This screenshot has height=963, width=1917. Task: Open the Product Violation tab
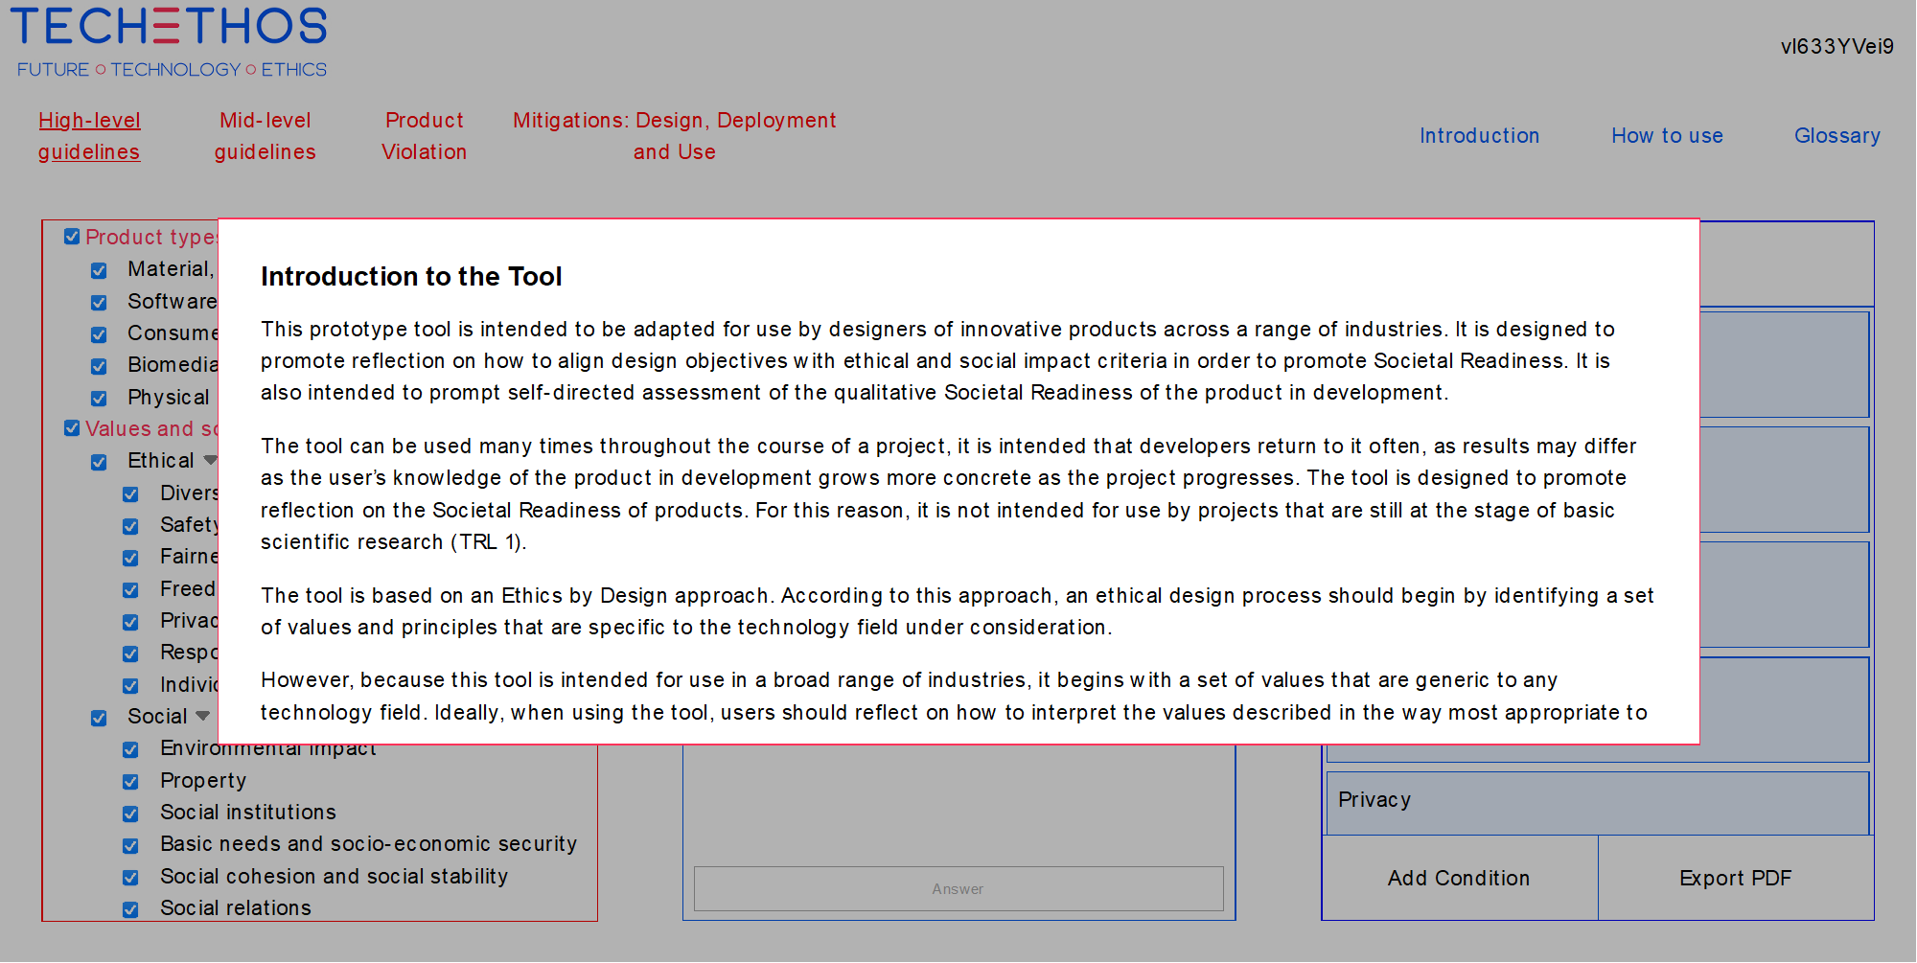[425, 136]
